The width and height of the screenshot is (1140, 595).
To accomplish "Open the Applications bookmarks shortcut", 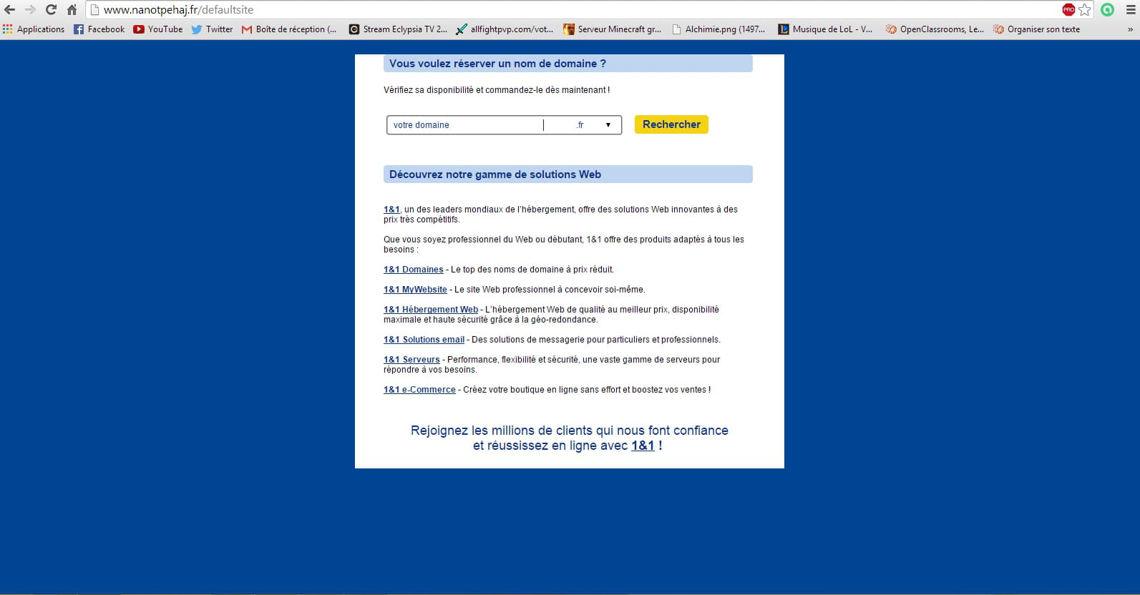I will tap(34, 29).
